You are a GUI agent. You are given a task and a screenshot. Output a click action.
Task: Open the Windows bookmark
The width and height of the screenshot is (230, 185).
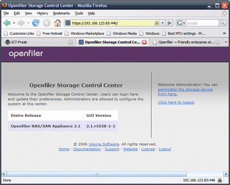(x=149, y=33)
